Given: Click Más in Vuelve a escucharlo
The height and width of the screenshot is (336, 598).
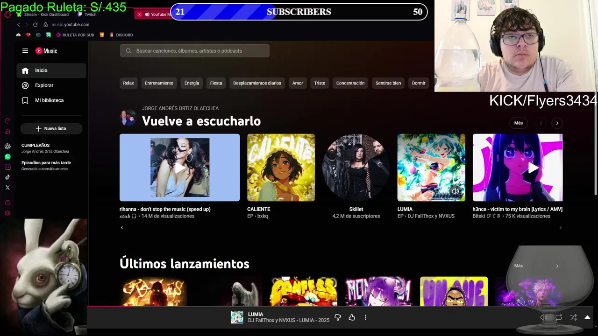Looking at the screenshot, I should pyautogui.click(x=519, y=123).
